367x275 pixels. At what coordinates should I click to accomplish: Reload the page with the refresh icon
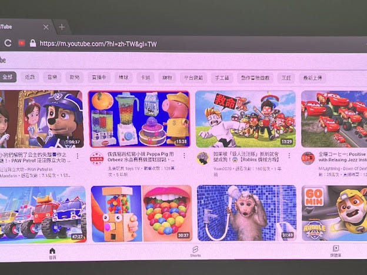pyautogui.click(x=8, y=43)
